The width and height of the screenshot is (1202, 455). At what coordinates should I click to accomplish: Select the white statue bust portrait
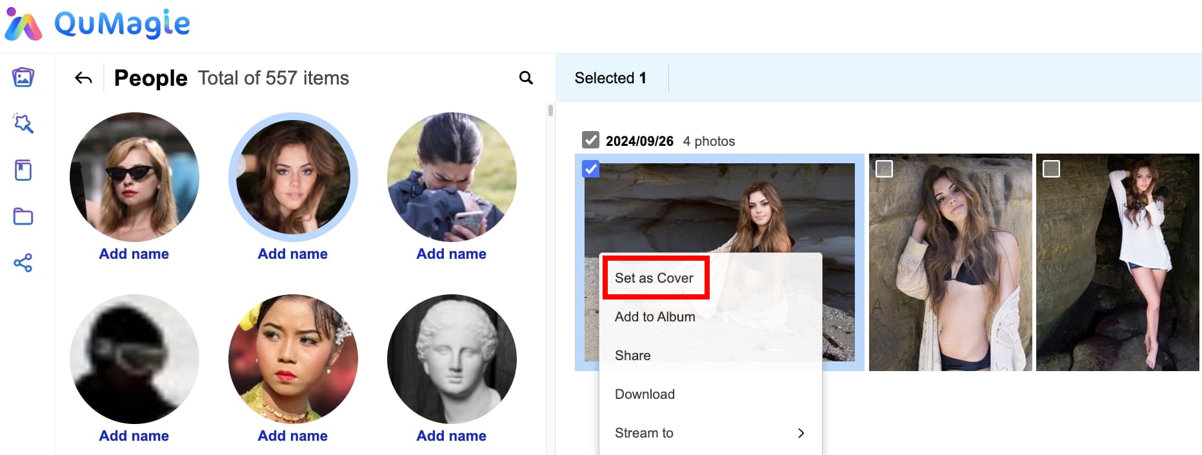point(452,359)
